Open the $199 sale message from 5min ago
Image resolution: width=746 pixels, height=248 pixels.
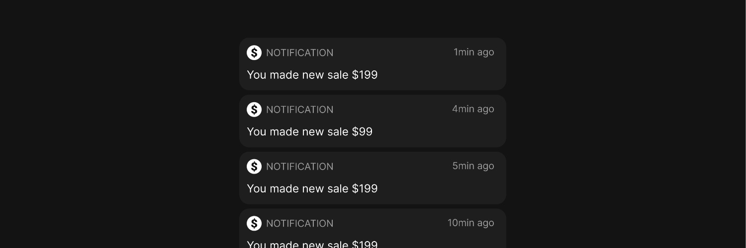point(312,189)
